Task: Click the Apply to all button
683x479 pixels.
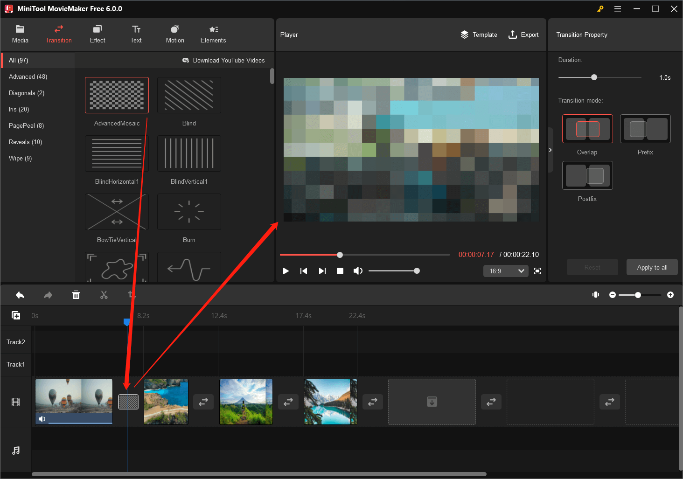Action: tap(652, 267)
